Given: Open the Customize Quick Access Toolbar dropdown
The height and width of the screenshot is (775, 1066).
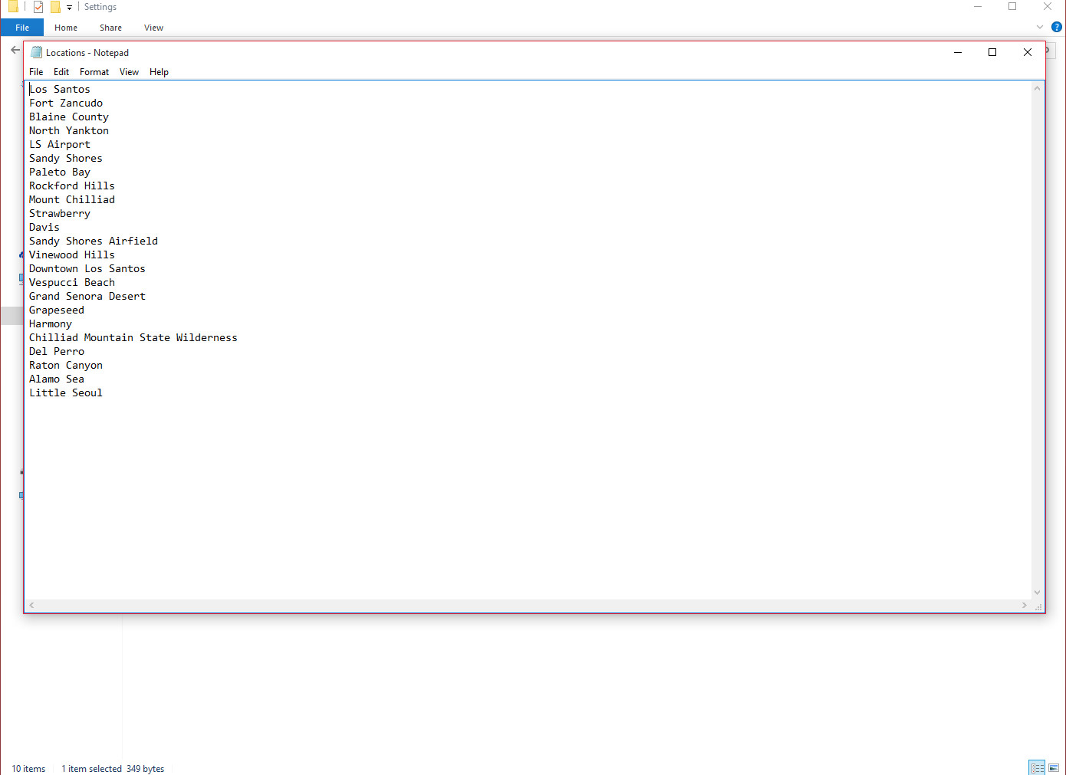Looking at the screenshot, I should coord(69,8).
